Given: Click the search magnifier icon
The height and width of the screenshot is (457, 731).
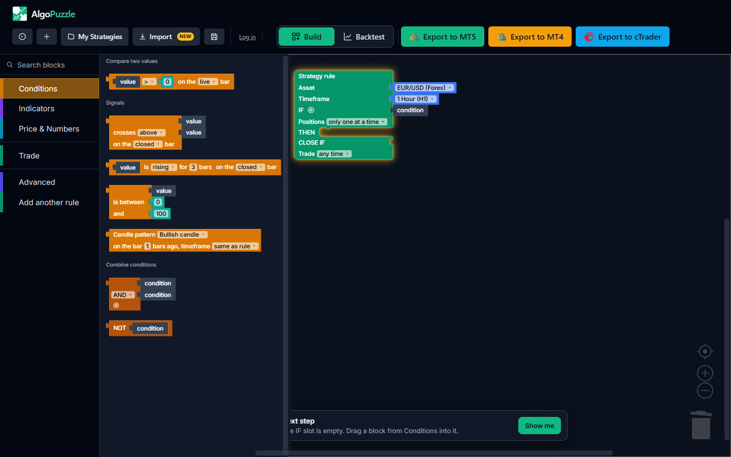Looking at the screenshot, I should pos(10,65).
